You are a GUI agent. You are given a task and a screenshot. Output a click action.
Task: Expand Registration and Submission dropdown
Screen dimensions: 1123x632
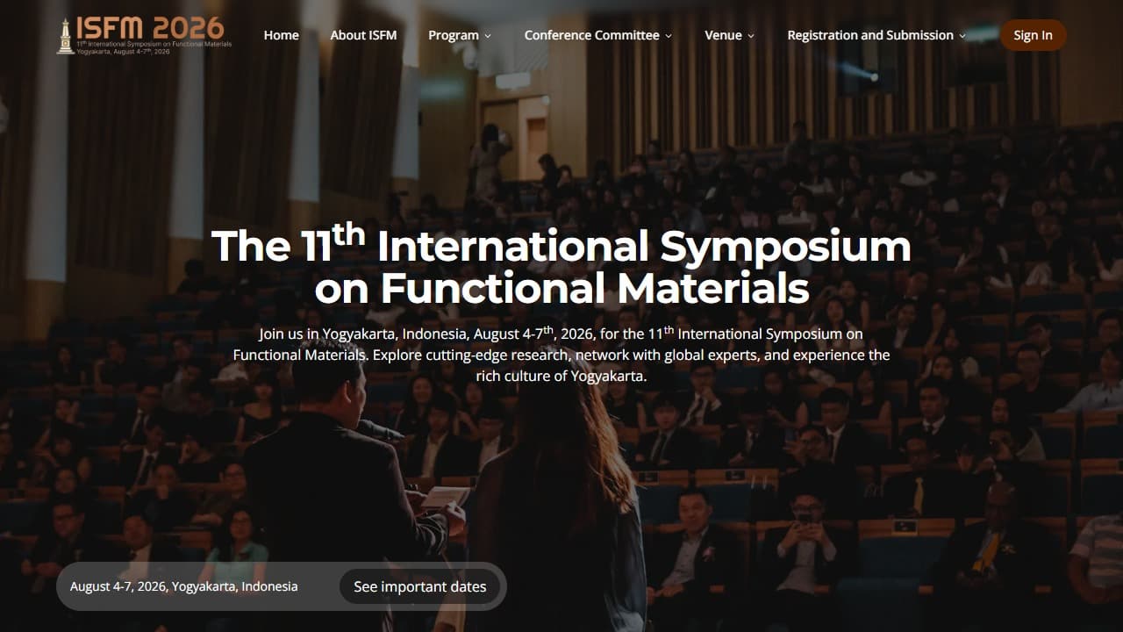(x=876, y=35)
